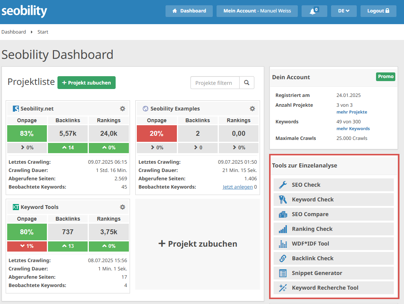The height and width of the screenshot is (304, 404).
Task: Open Seobility Examples project settings gear
Action: 252,109
